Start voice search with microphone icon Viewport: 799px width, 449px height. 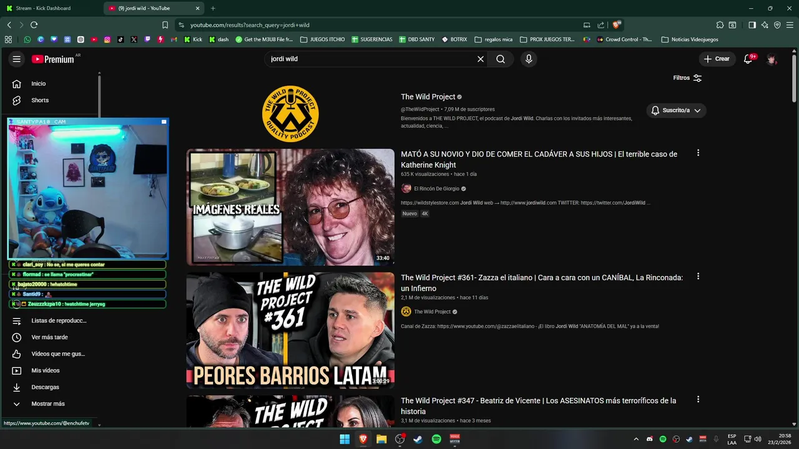click(529, 59)
